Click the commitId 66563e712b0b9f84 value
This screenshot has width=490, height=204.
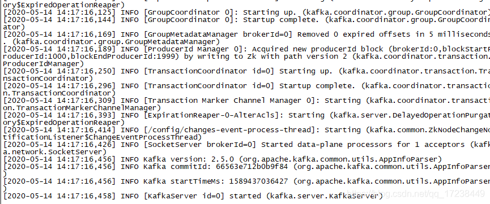(x=252, y=167)
